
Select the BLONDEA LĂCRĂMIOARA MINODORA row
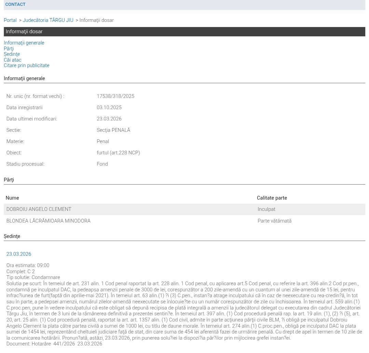(x=184, y=221)
